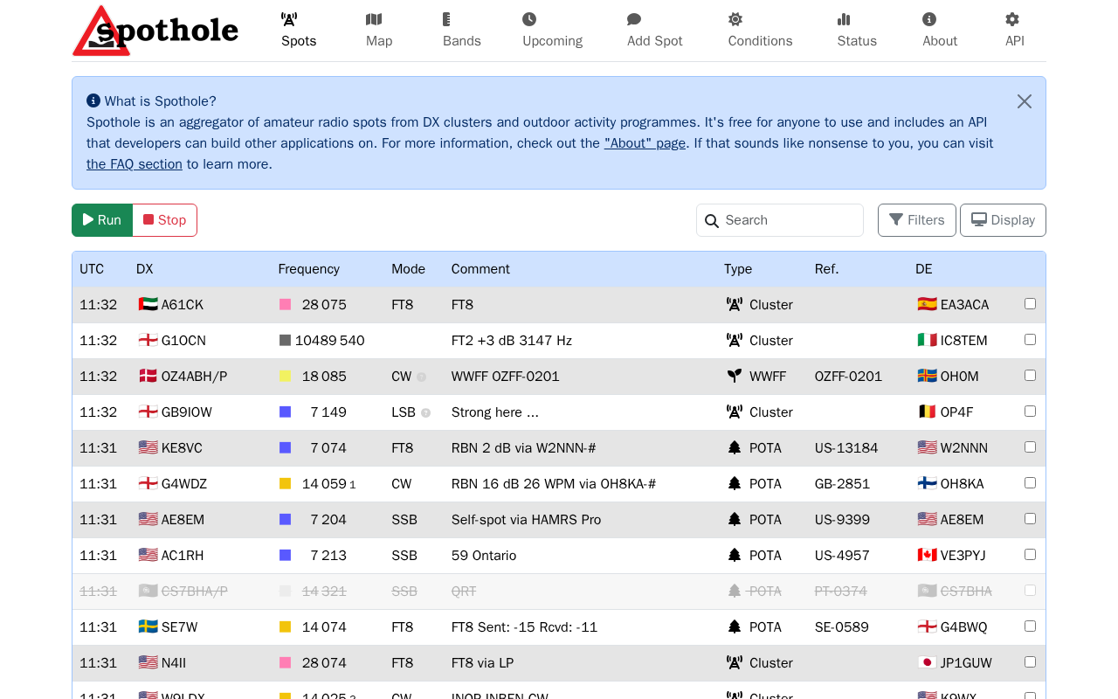The image size is (1118, 699).
Task: Open the API gear icon
Action: pos(1012,19)
